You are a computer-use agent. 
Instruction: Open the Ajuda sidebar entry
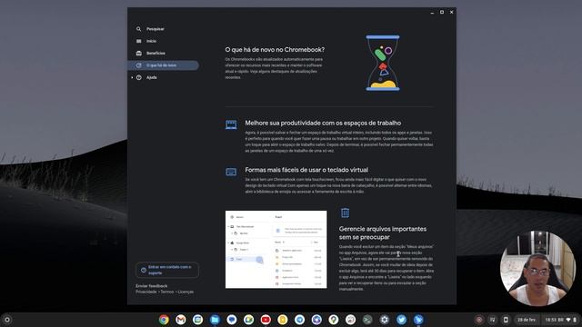[152, 77]
